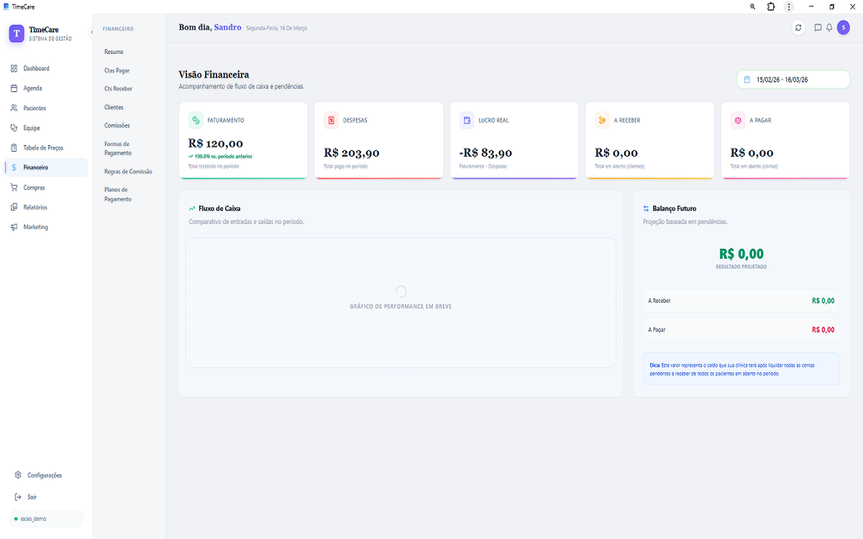Open Regras de Comissão submenu item

click(x=128, y=172)
